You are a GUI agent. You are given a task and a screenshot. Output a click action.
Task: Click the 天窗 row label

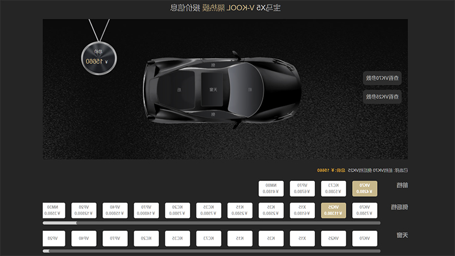pos(402,235)
